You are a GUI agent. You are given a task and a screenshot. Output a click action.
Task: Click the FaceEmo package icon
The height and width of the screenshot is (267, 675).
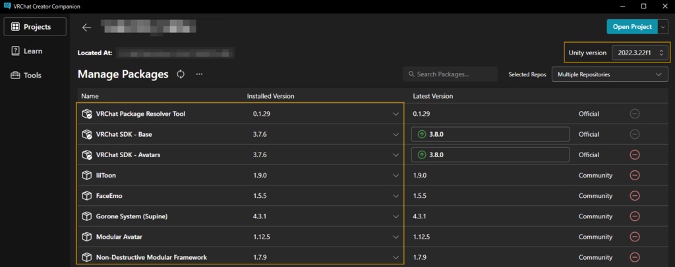click(86, 196)
